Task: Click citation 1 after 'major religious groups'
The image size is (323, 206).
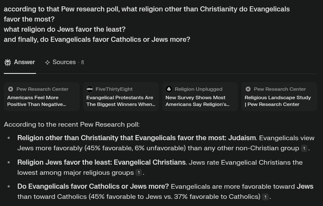Action: click(138, 173)
